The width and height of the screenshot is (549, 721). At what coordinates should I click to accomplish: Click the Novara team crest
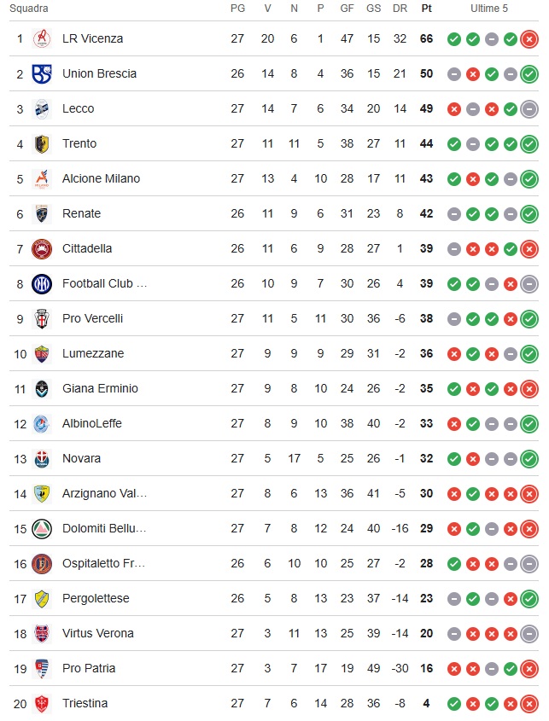click(x=42, y=458)
